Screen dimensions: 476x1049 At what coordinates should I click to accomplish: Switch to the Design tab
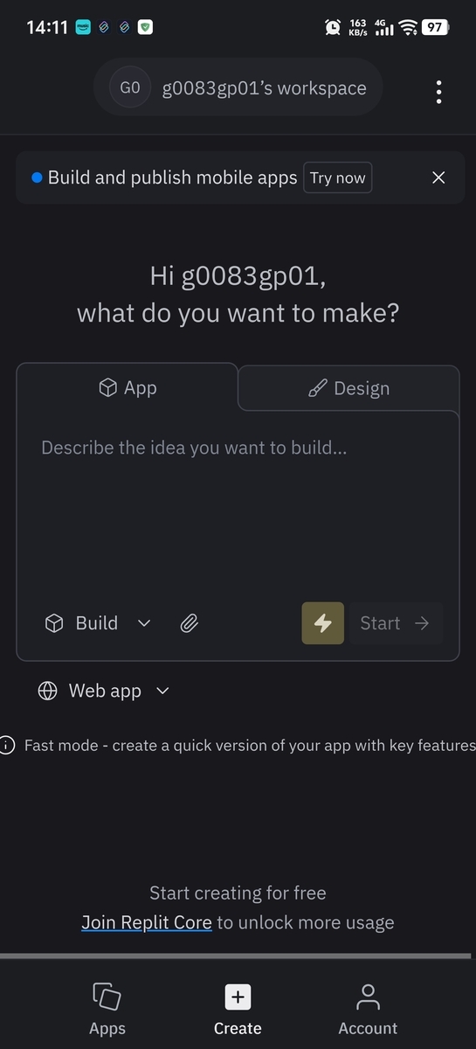[x=348, y=388]
